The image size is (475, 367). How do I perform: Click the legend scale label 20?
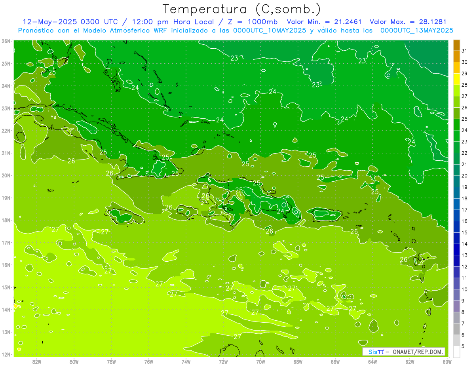coord(465,176)
